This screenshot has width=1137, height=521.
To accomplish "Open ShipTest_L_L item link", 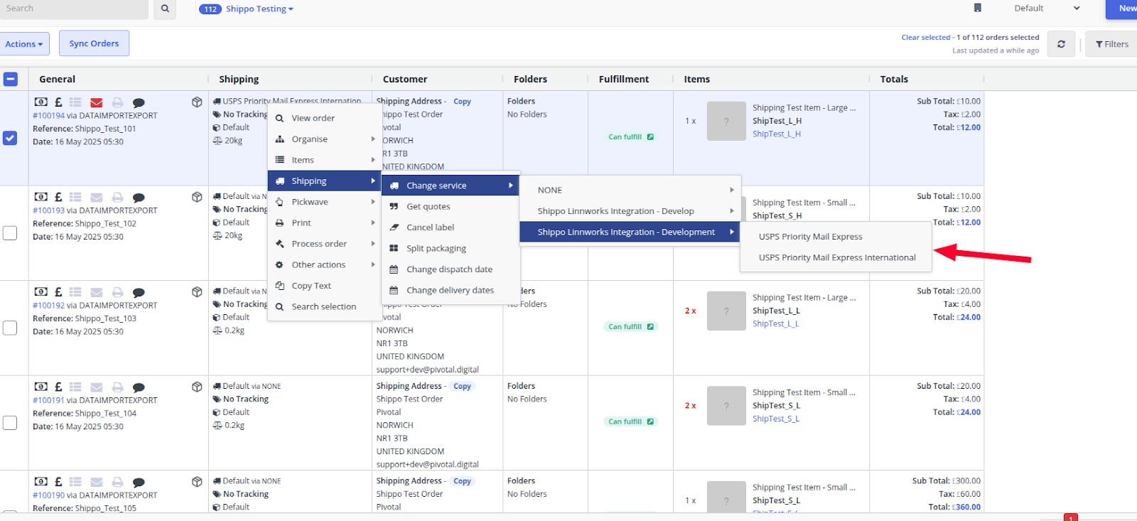I will [x=775, y=324].
